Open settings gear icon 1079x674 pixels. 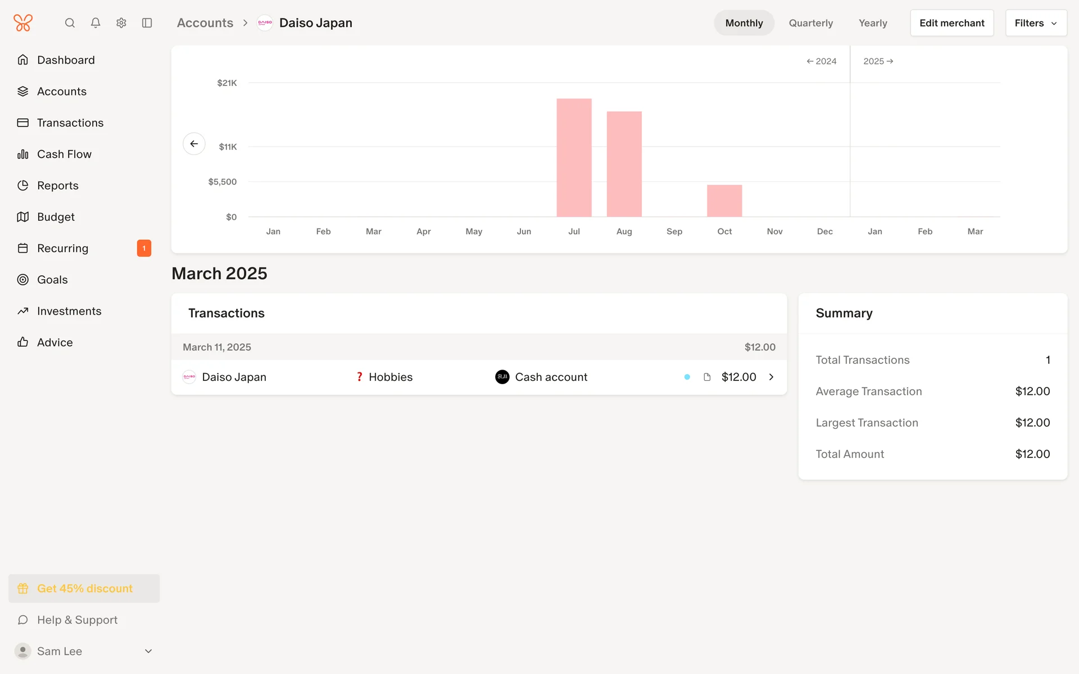121,23
